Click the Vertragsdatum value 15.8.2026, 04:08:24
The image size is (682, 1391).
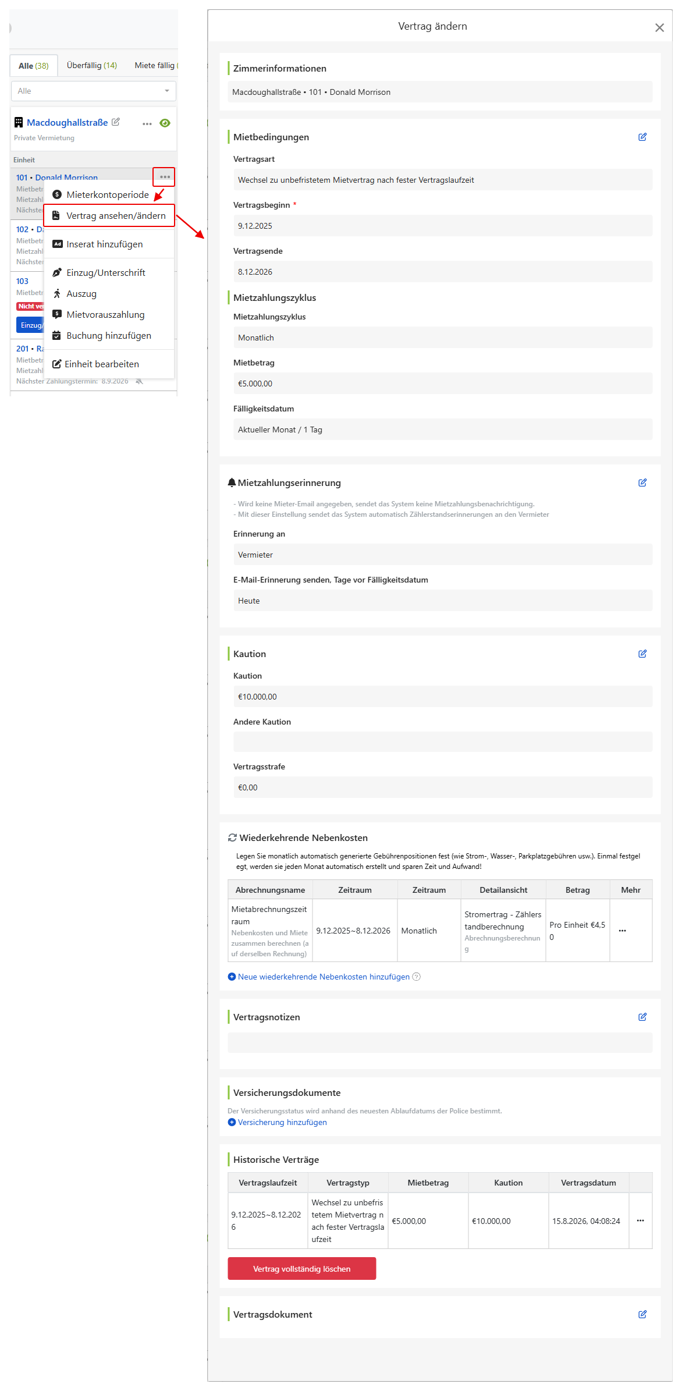coord(586,1221)
